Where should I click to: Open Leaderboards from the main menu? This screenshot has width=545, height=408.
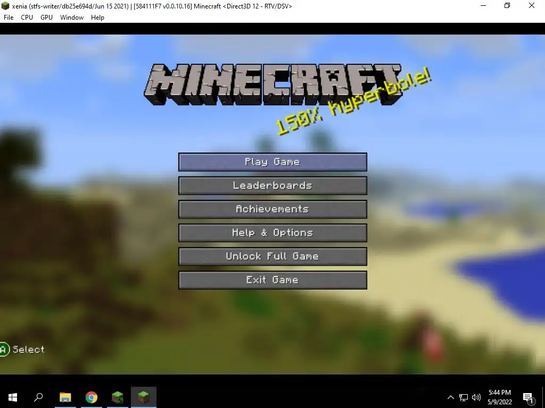coord(272,185)
